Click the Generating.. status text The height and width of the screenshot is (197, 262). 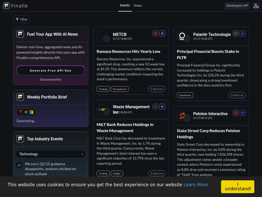tap(26, 121)
